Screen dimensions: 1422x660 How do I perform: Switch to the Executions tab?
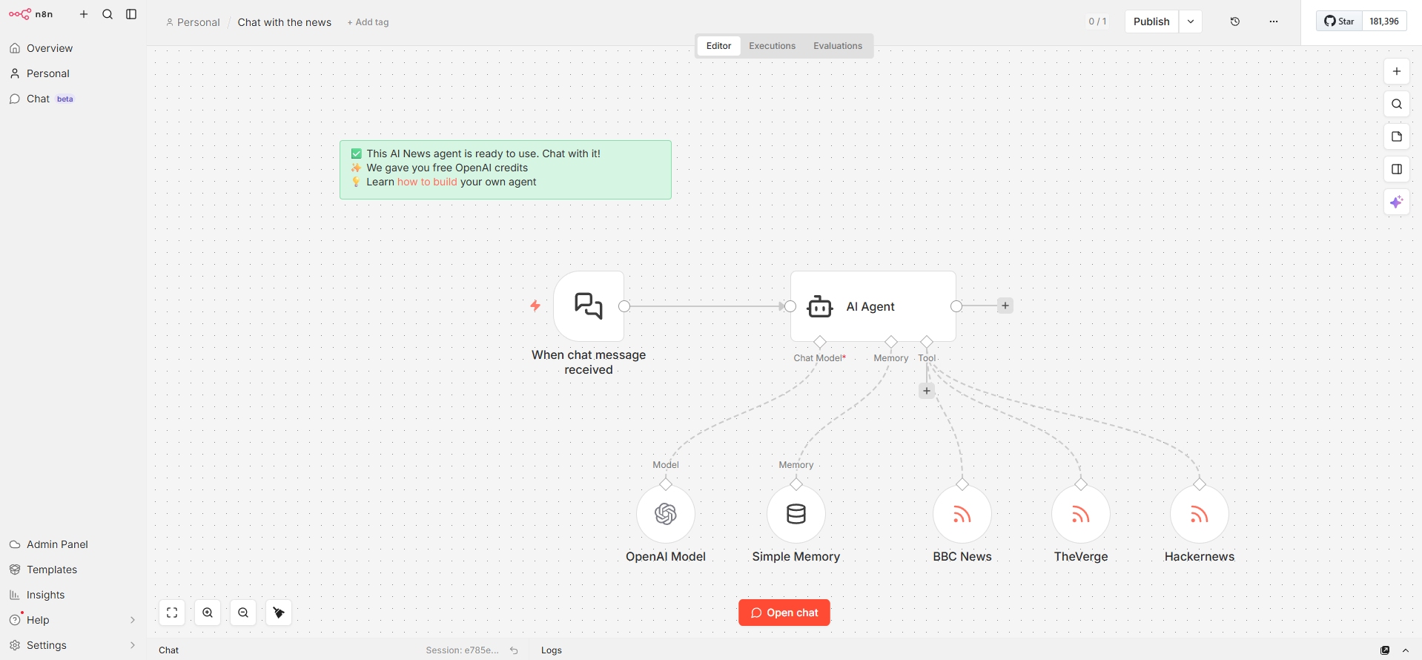[x=772, y=46]
